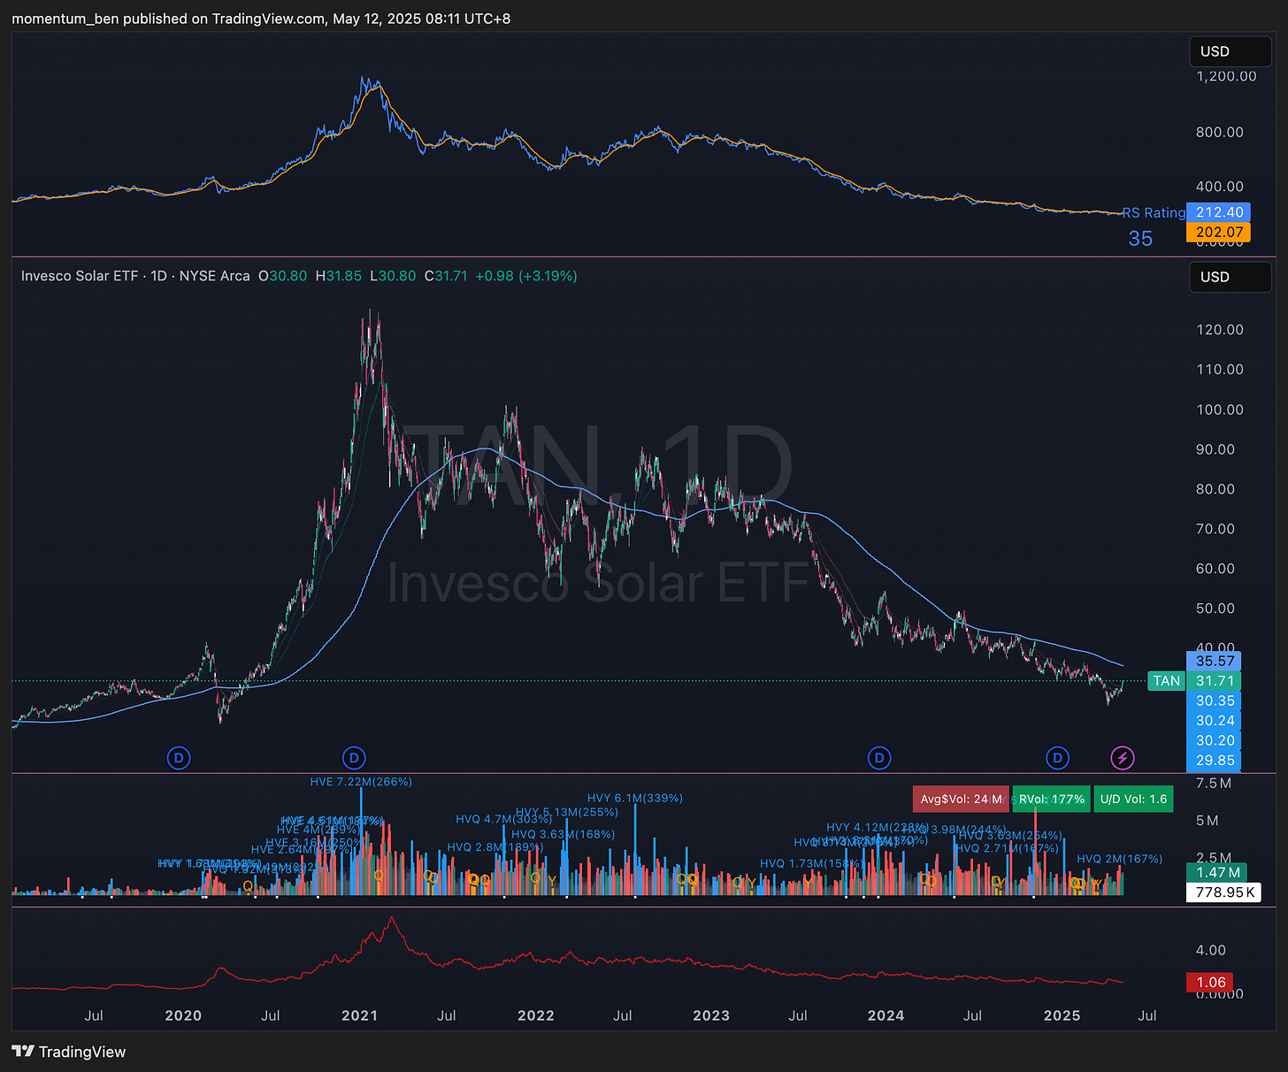
Task: Click the U/D Vol: 1.6 badge
Action: click(x=1133, y=799)
